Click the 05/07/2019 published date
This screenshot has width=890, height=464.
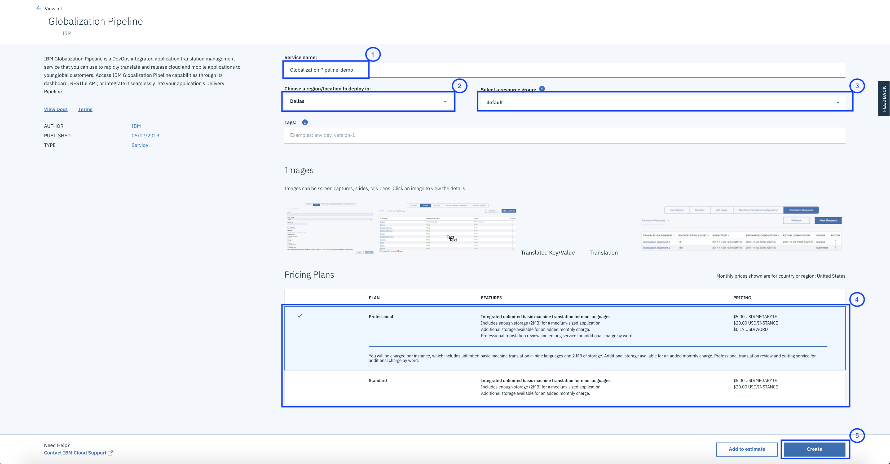coord(145,135)
